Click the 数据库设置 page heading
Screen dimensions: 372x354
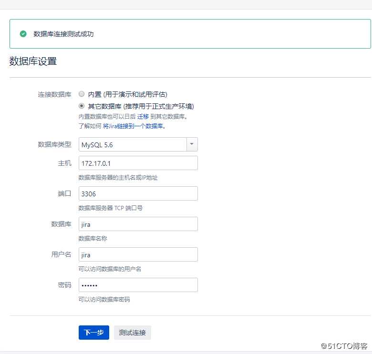pos(33,61)
